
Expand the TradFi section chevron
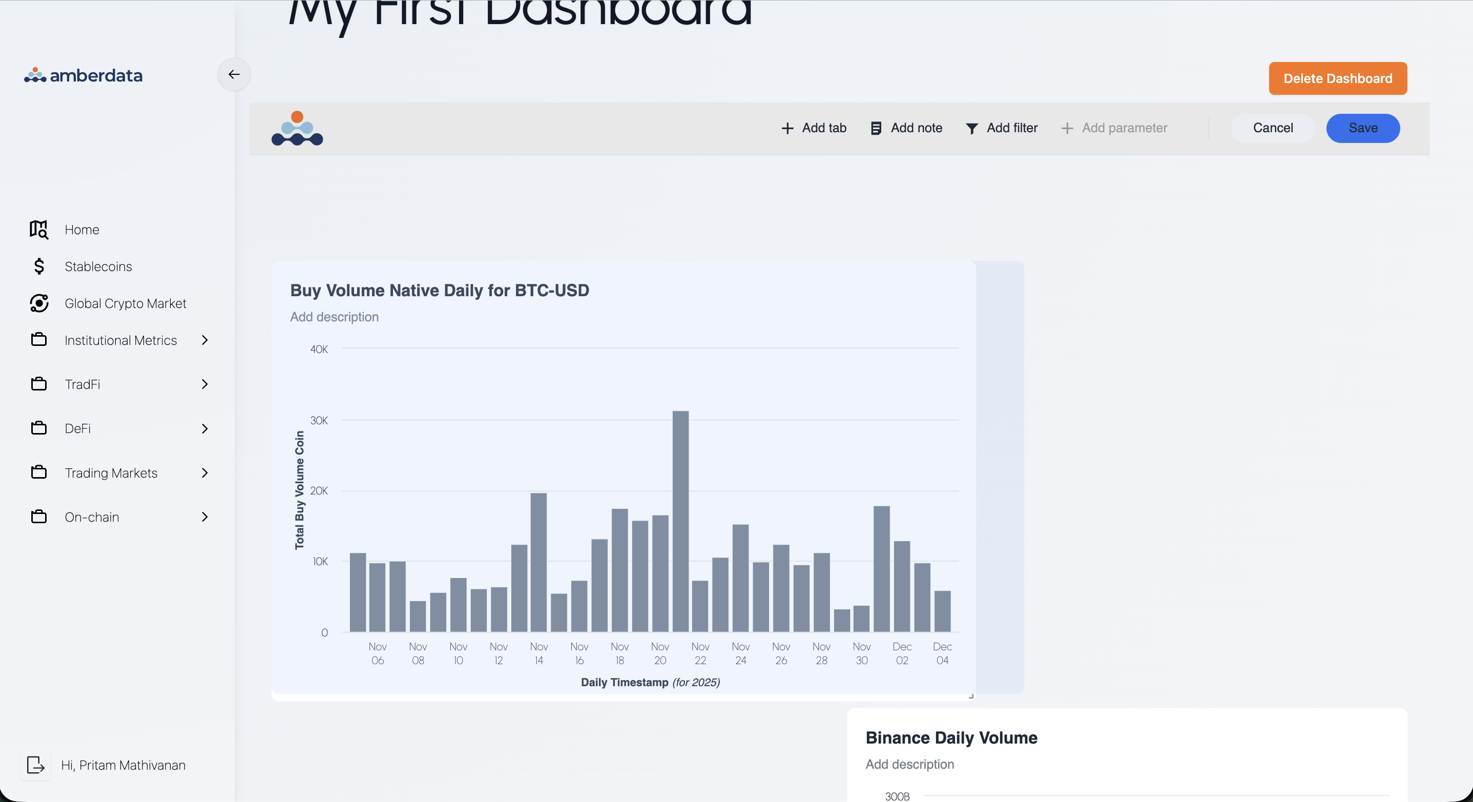205,384
